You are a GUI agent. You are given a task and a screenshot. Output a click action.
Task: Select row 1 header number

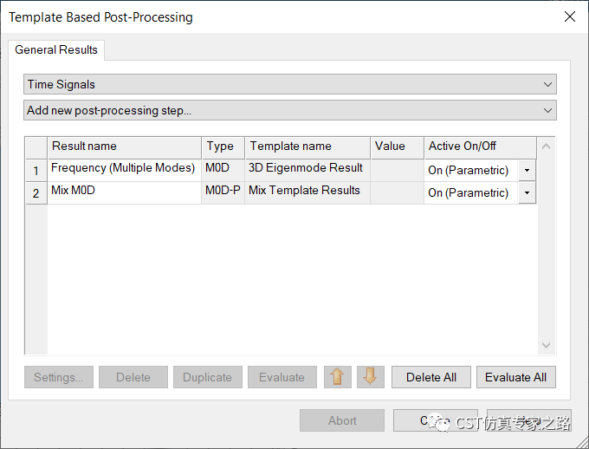click(36, 171)
